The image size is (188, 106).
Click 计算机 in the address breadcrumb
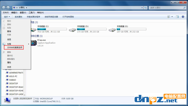click(x=22, y=8)
